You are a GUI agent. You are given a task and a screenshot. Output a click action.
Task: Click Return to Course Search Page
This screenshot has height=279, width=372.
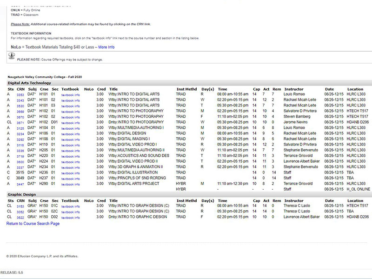pos(33,224)
